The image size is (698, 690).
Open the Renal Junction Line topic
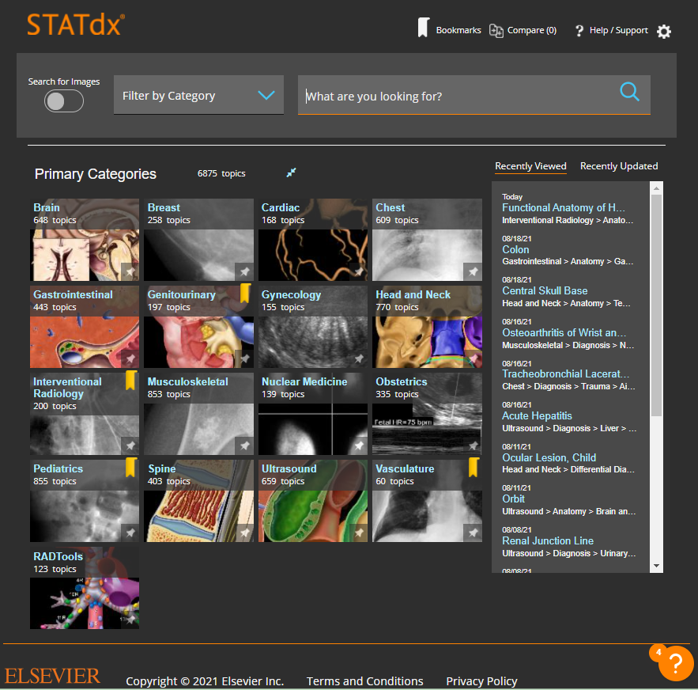point(548,541)
